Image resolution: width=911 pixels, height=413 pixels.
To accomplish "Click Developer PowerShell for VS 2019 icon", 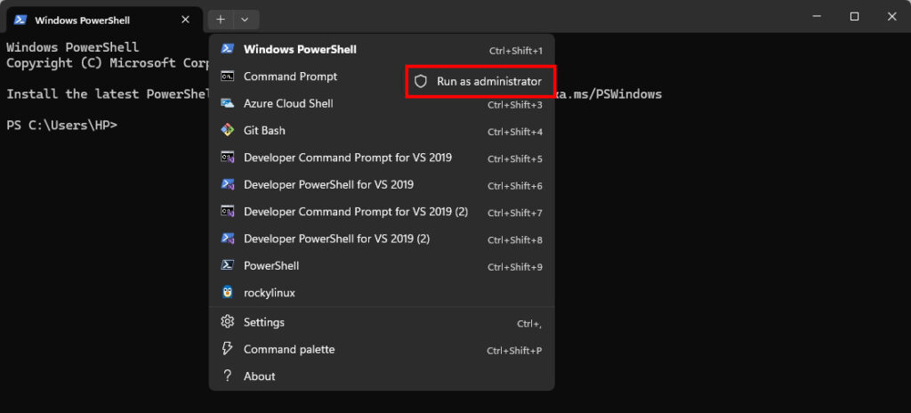I will pos(227,184).
